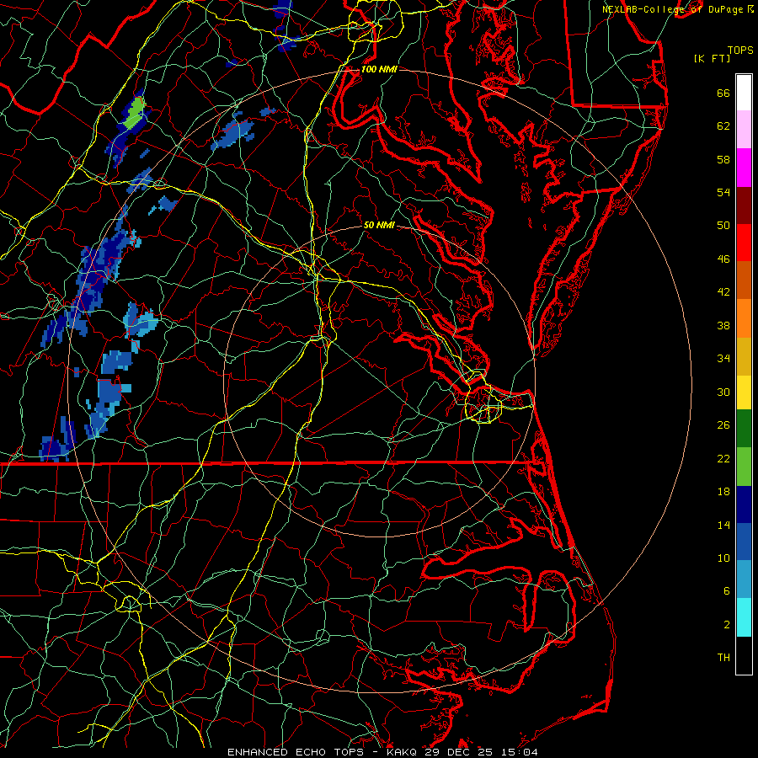Click the [K FT] units label
This screenshot has width=758, height=758.
click(x=712, y=58)
